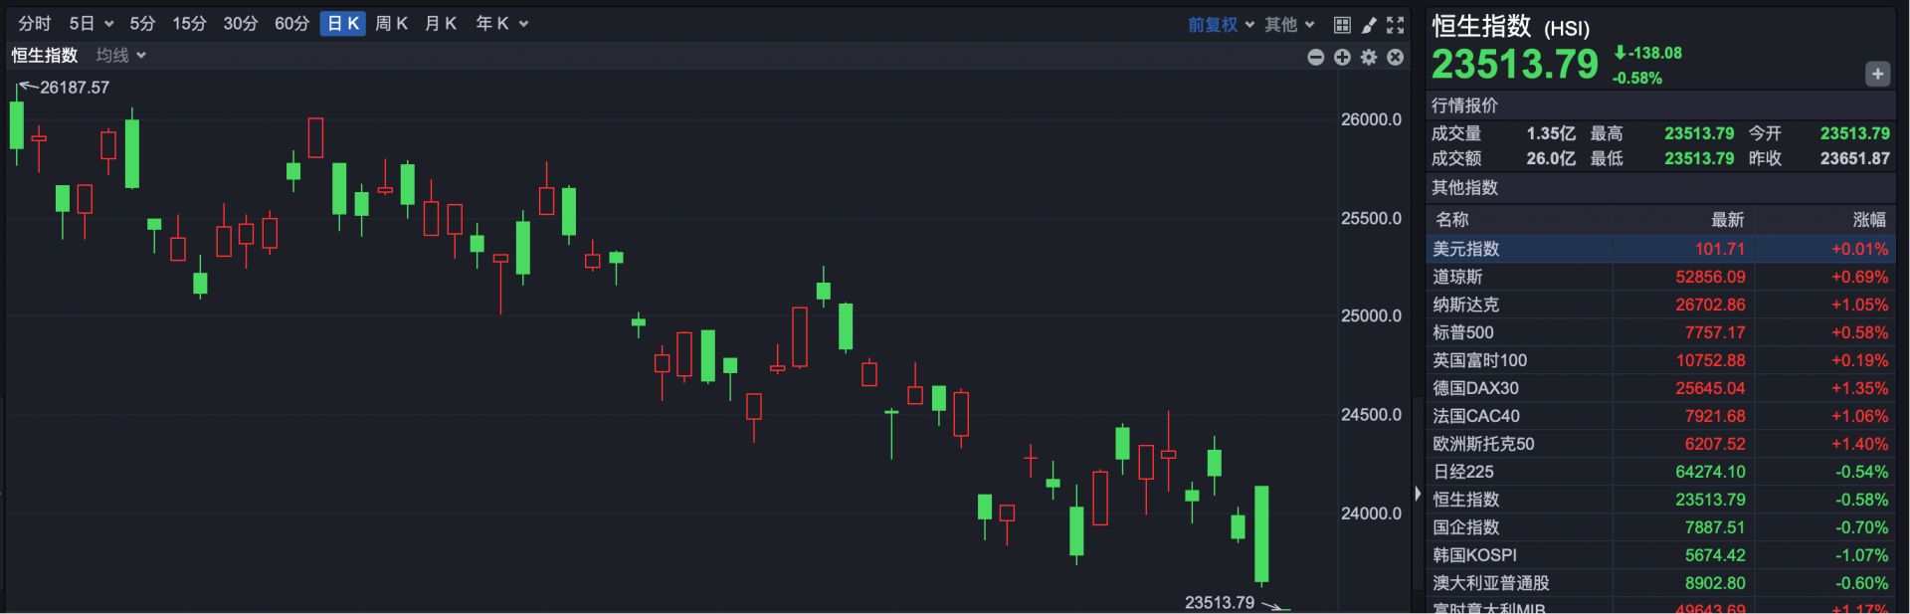Zoom out chart using minus circle icon

(1315, 58)
